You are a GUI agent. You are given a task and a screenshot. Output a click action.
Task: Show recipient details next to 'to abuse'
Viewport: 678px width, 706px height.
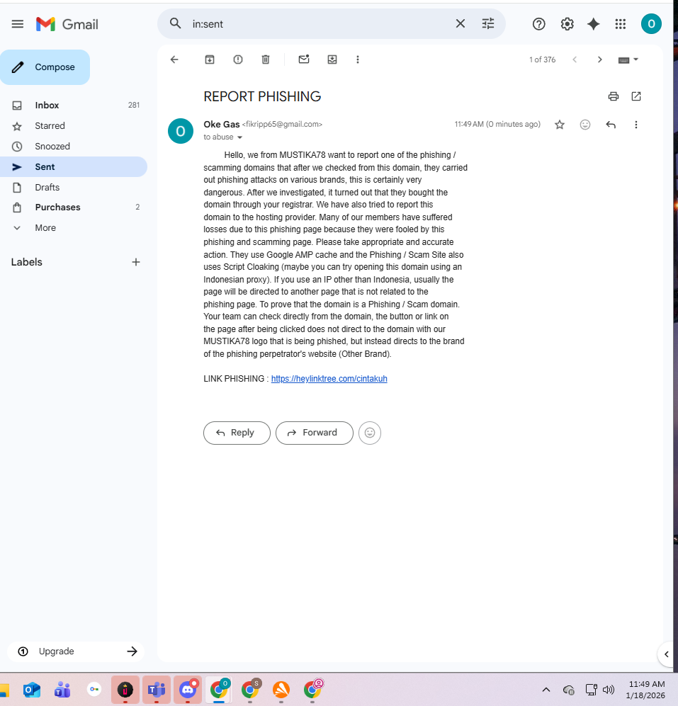click(239, 137)
